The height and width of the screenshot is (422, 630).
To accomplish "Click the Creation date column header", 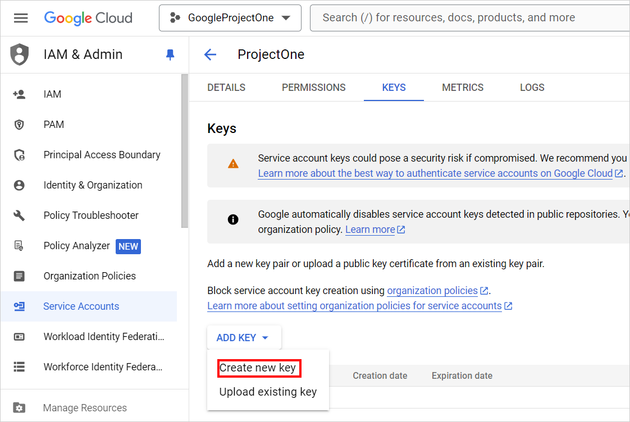I will pos(380,376).
